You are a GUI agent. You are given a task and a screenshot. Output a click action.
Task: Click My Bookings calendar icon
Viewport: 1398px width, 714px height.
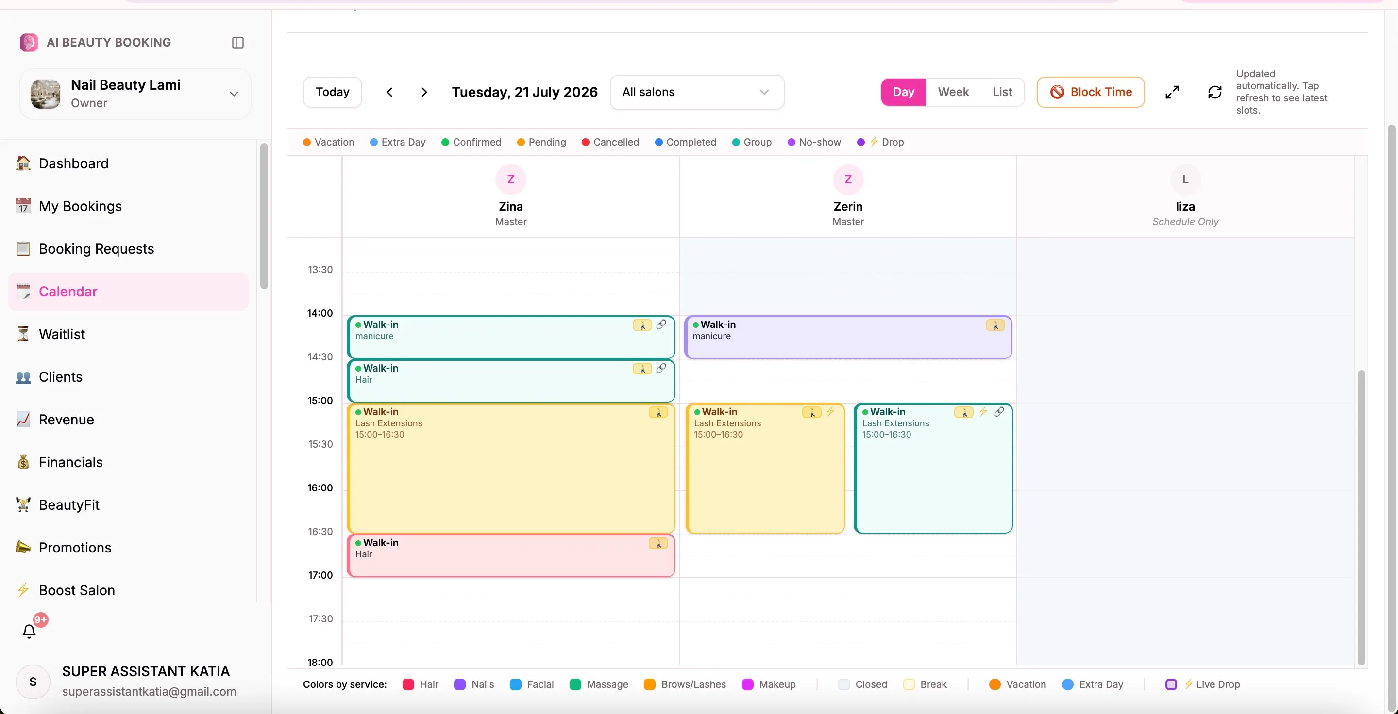[x=23, y=206]
